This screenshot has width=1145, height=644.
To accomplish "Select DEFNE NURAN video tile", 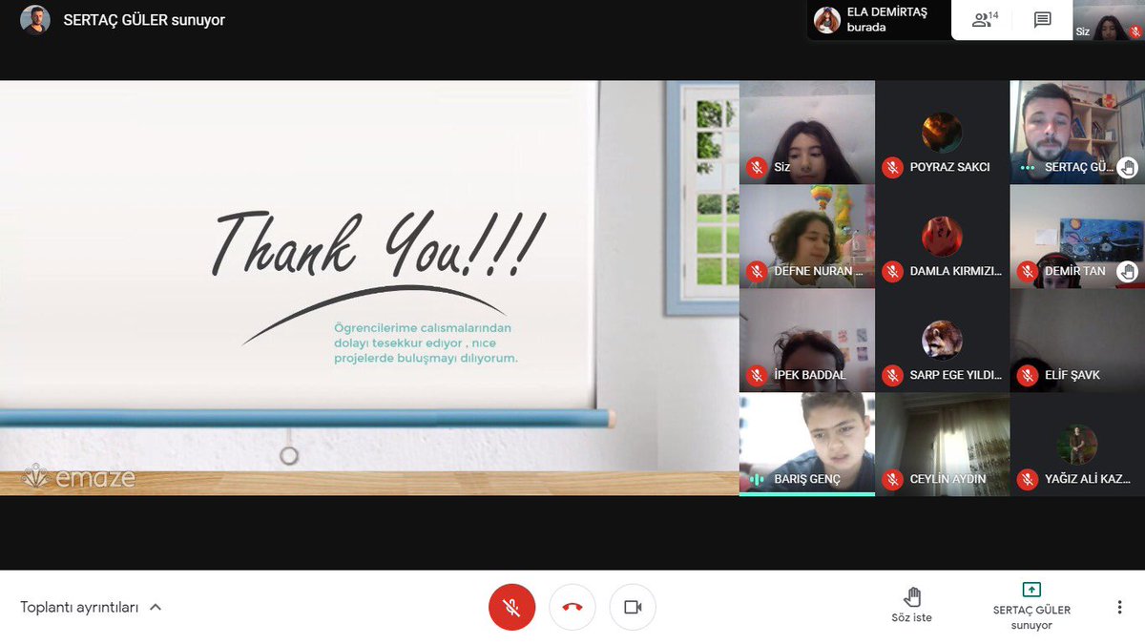I will (x=807, y=237).
